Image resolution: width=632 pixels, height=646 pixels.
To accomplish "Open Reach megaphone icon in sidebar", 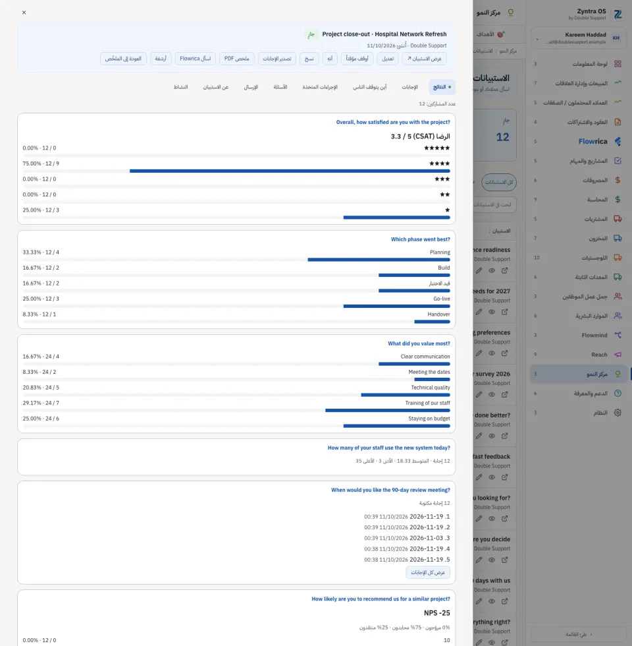I will 618,355.
